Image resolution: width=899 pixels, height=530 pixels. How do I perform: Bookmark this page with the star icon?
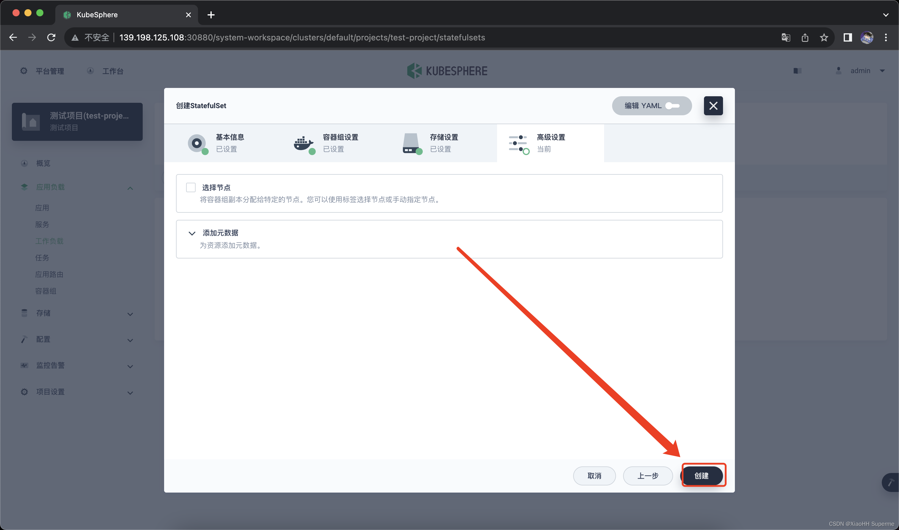824,37
